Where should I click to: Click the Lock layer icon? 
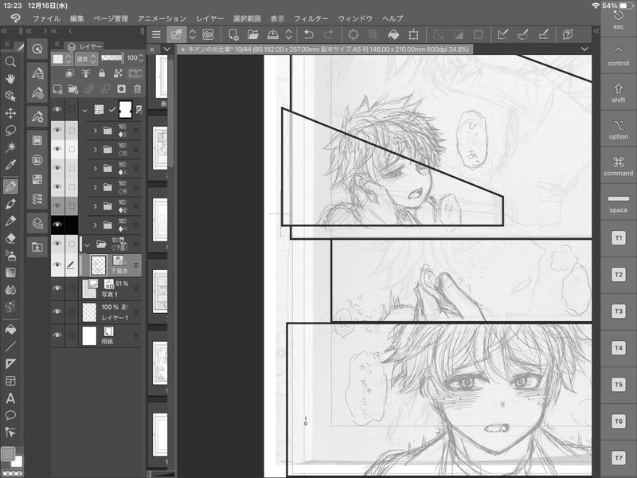click(102, 73)
